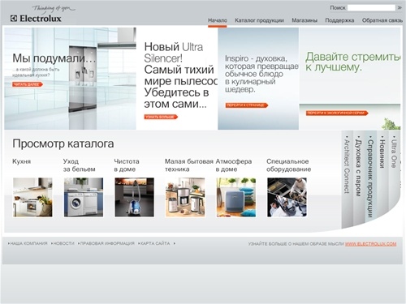Open the Кухня category thumbnail
406x304 pixels.
[32, 197]
